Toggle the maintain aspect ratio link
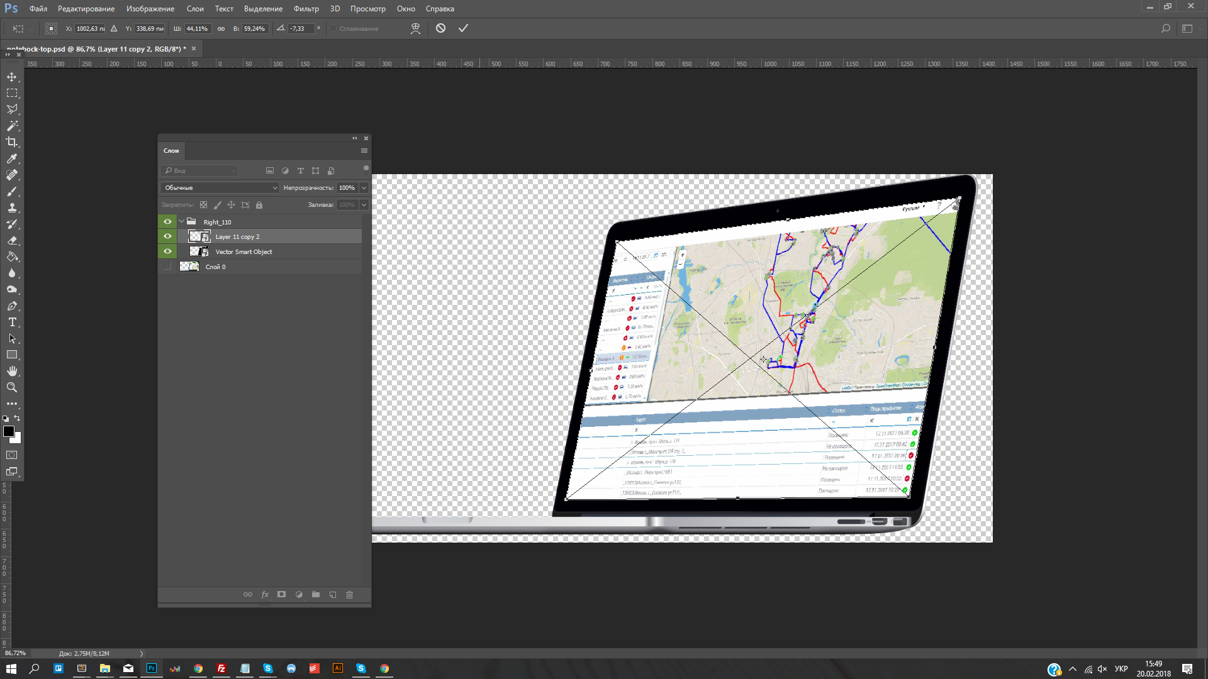Viewport: 1208px width, 679px height. tap(221, 28)
